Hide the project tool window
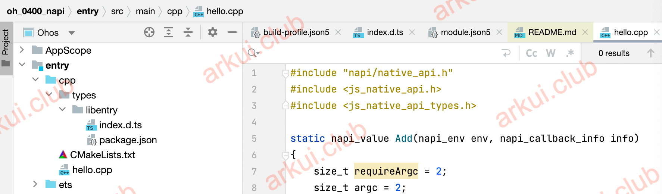This screenshot has height=194, width=662. 232,32
